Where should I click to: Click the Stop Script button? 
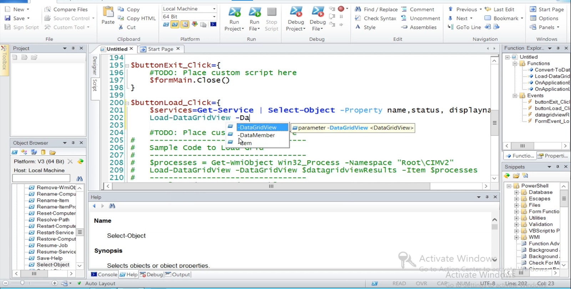point(272,19)
